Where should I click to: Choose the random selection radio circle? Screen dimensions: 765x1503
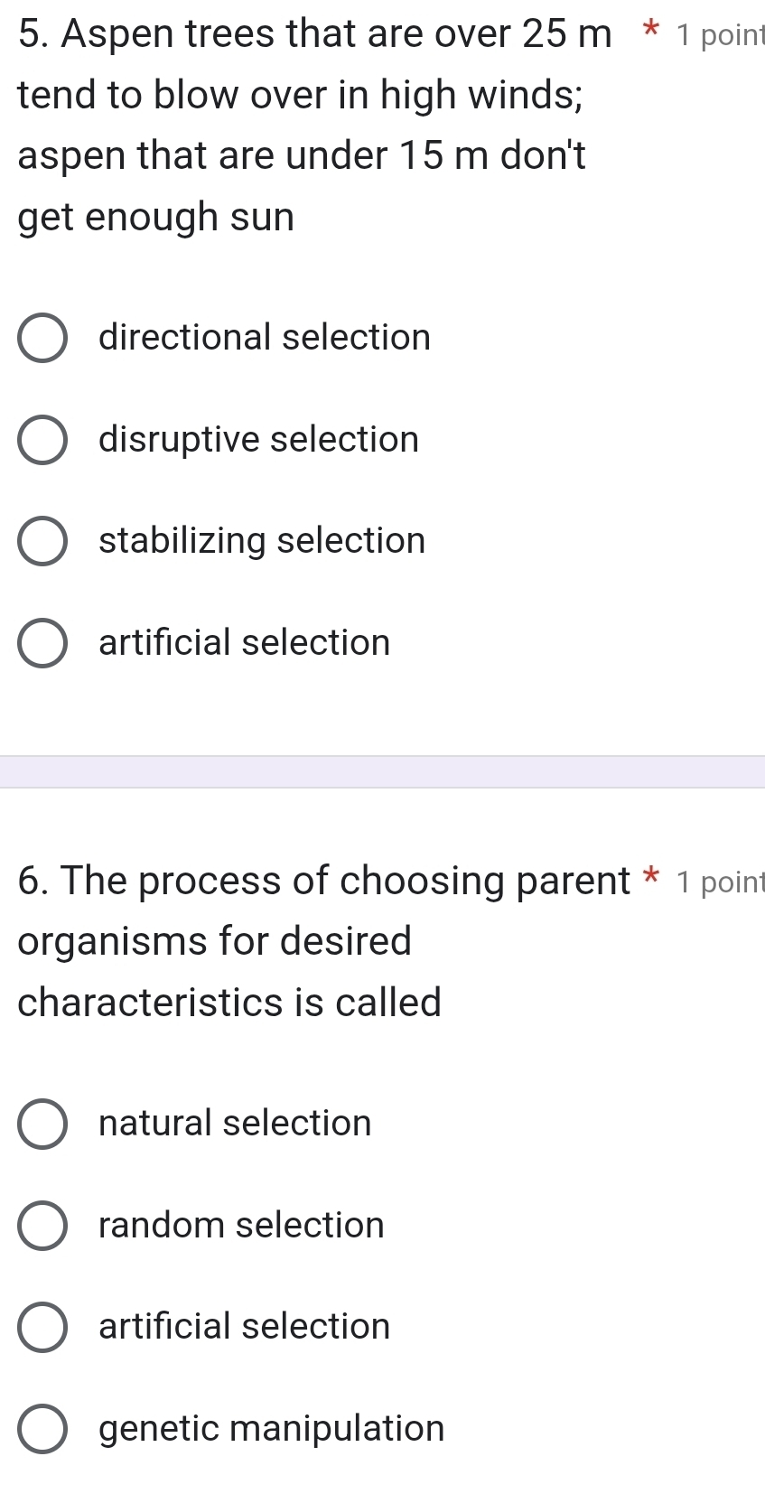(42, 1227)
